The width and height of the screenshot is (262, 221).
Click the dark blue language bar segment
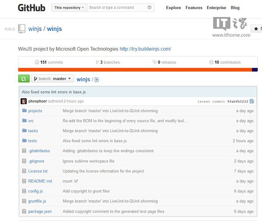255,70
